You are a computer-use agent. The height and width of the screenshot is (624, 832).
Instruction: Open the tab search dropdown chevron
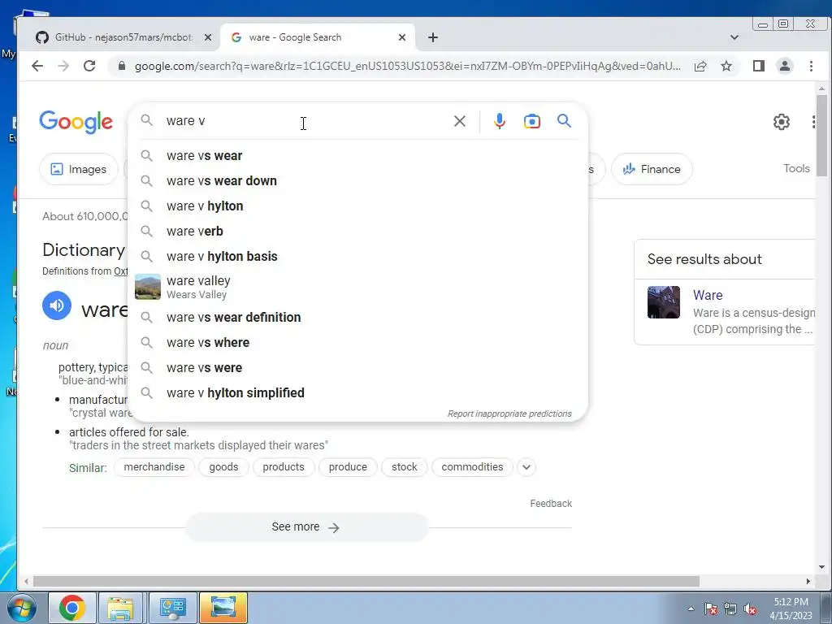[734, 37]
